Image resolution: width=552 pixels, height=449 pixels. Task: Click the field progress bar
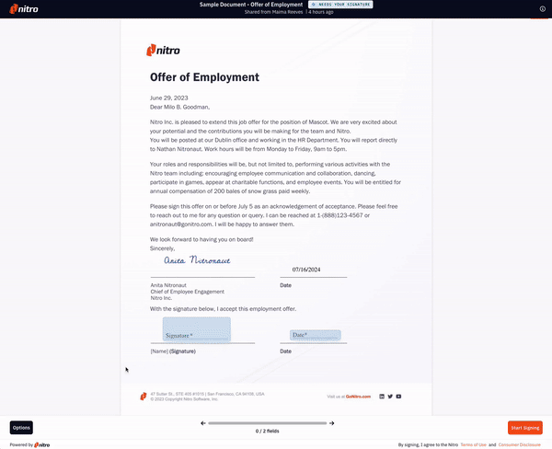[x=268, y=423]
